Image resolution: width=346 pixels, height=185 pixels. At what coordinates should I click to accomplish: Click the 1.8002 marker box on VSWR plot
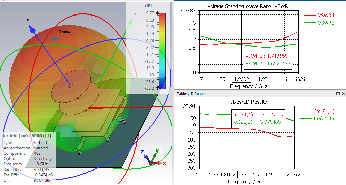pos(241,79)
